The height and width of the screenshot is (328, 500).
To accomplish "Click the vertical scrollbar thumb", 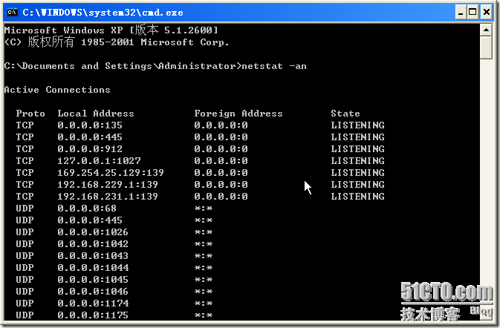I will (486, 47).
